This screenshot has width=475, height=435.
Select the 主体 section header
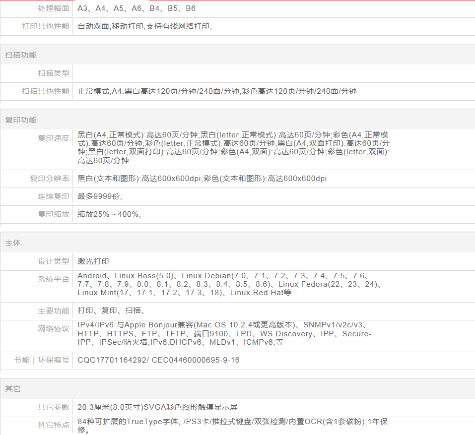coord(13,243)
